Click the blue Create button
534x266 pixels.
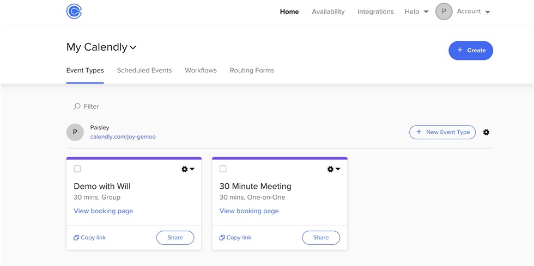tap(471, 51)
